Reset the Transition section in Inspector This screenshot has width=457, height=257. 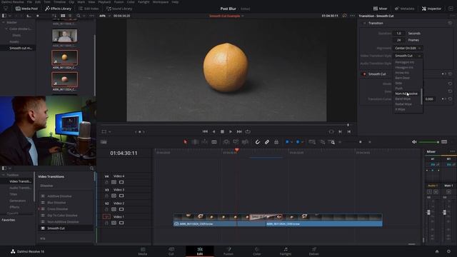click(x=450, y=23)
